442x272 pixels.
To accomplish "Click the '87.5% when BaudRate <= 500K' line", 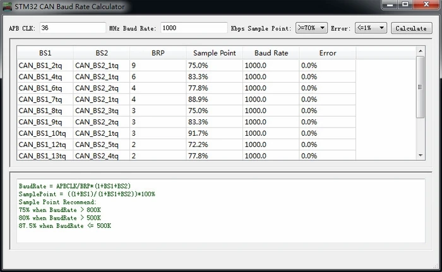I will 65,225.
